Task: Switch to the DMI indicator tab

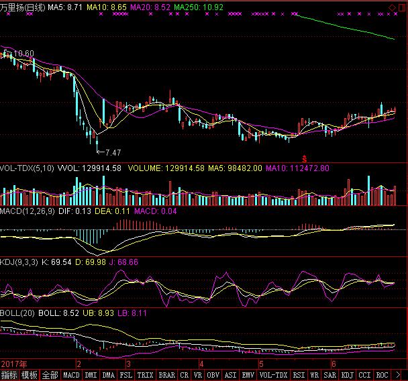Action: (x=91, y=375)
